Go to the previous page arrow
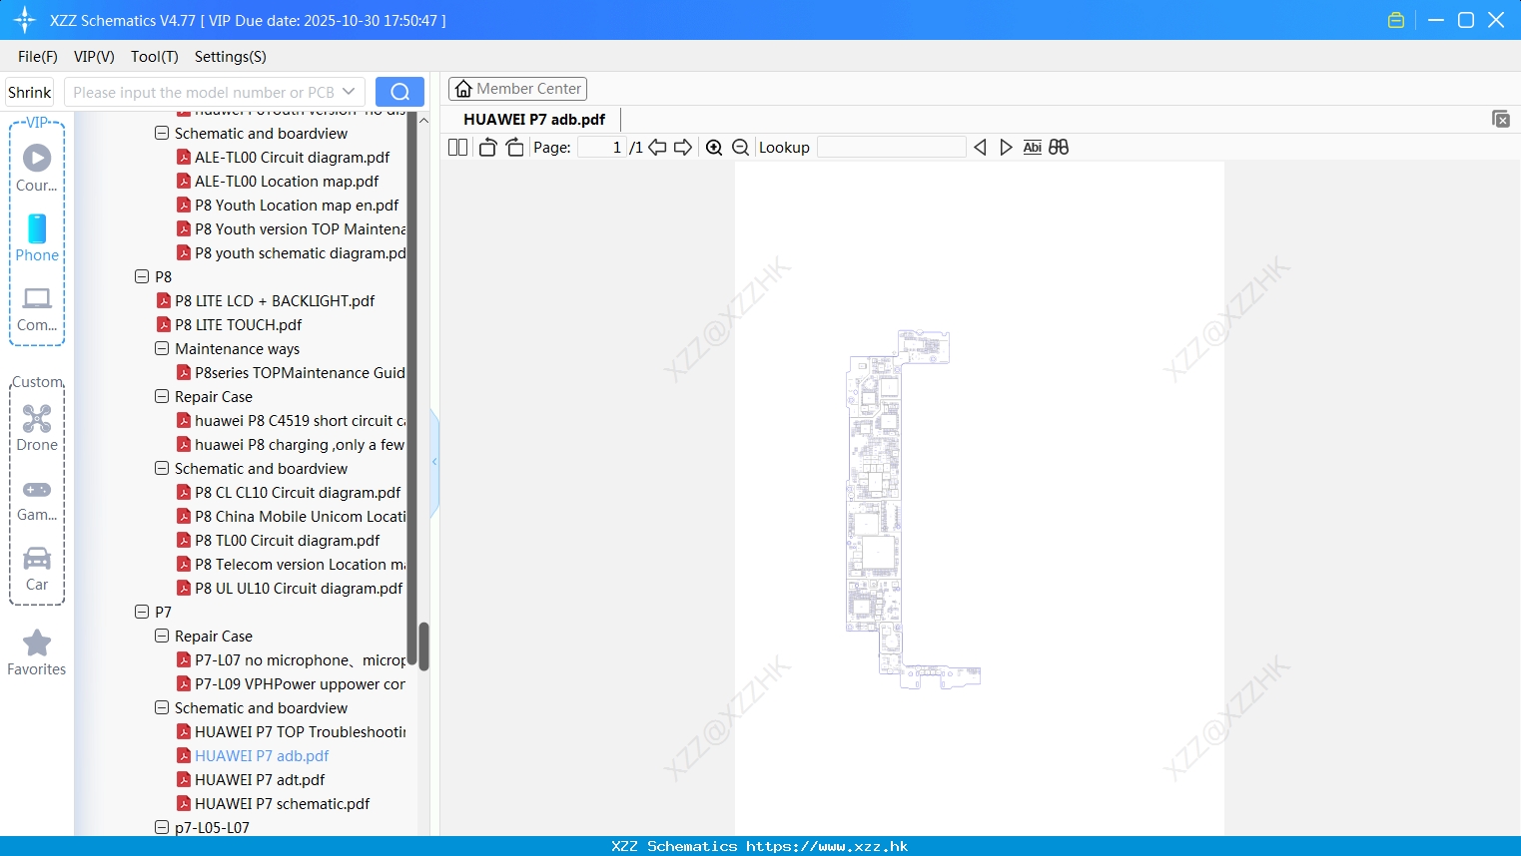This screenshot has width=1521, height=856. [x=657, y=148]
